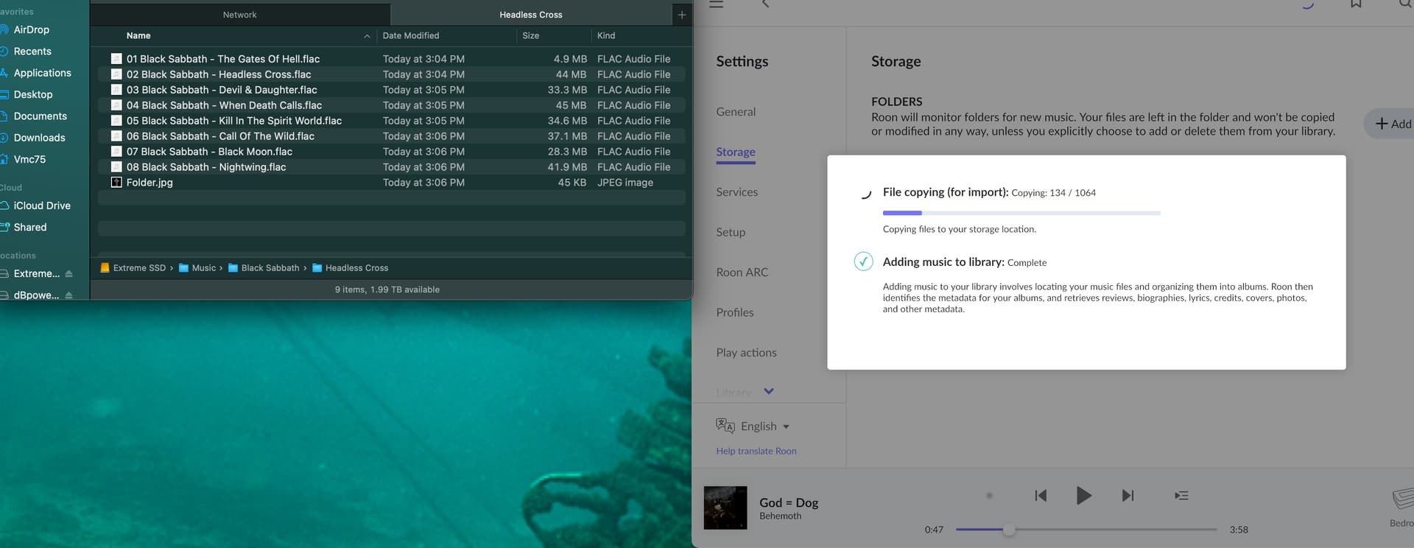Expand the Library settings chevron
This screenshot has width=1414, height=548.
769,391
